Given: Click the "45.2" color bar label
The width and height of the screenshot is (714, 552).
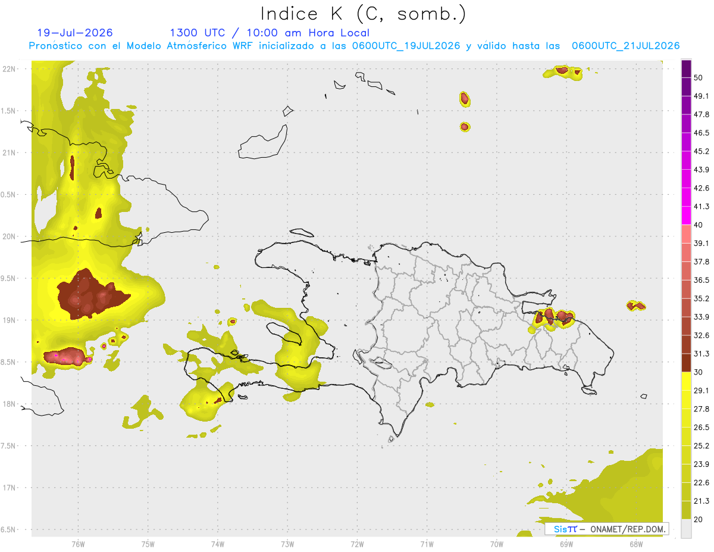Looking at the screenshot, I should (702, 151).
